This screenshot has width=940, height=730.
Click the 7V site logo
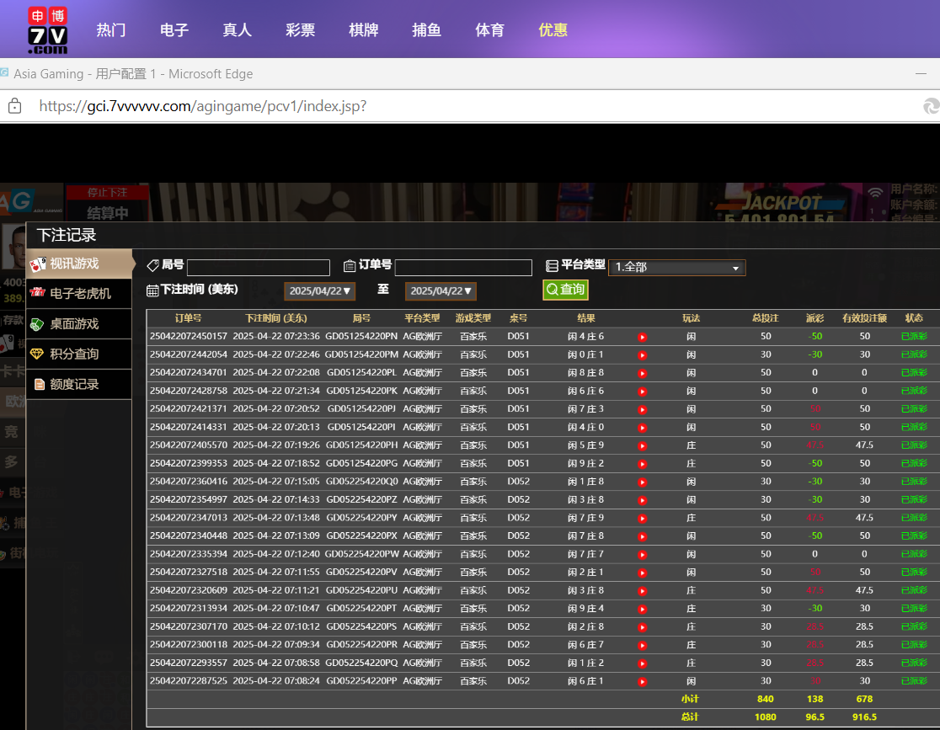(47, 29)
